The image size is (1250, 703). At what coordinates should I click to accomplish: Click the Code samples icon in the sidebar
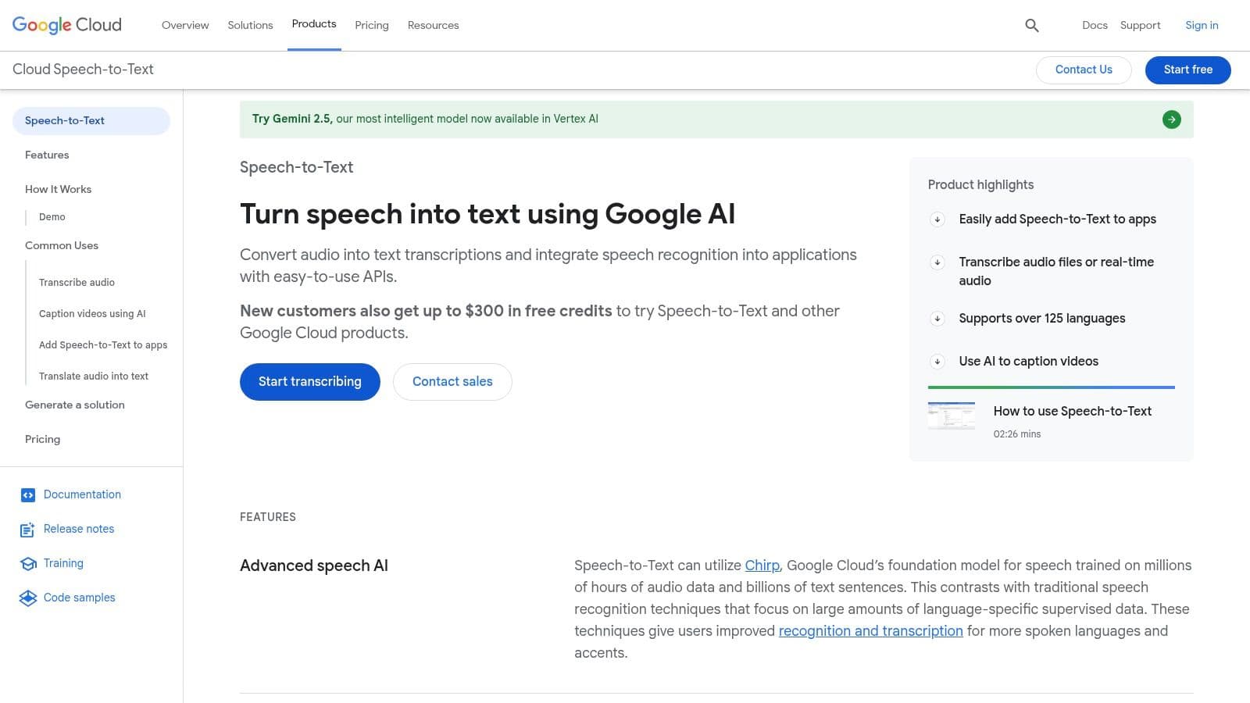[x=27, y=598]
